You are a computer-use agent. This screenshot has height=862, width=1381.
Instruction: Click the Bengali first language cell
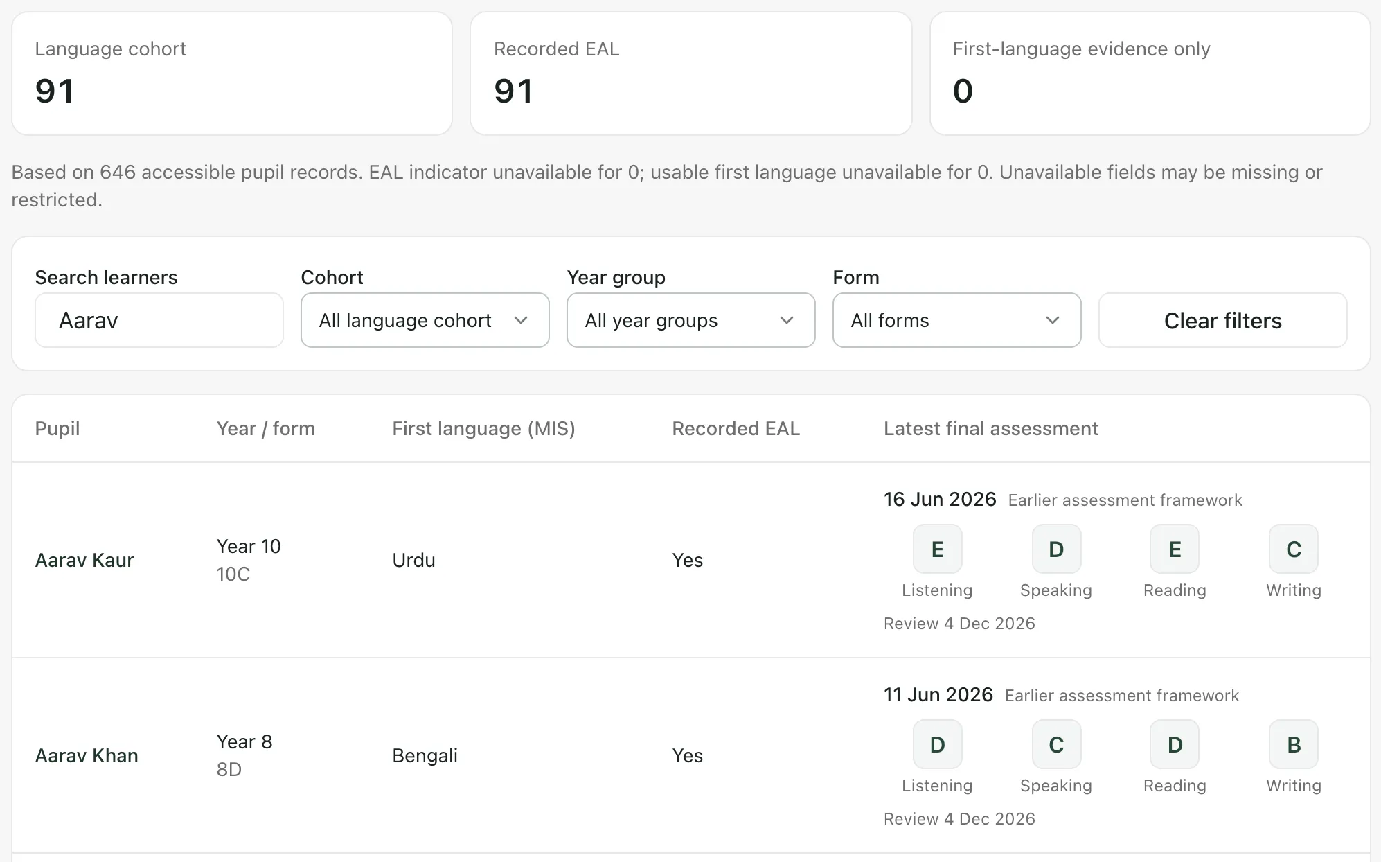pos(425,755)
